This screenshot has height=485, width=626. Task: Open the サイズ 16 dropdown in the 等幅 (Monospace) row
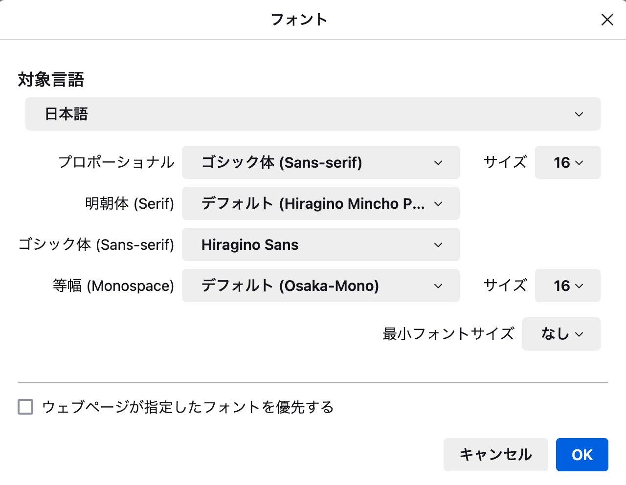[x=567, y=286]
